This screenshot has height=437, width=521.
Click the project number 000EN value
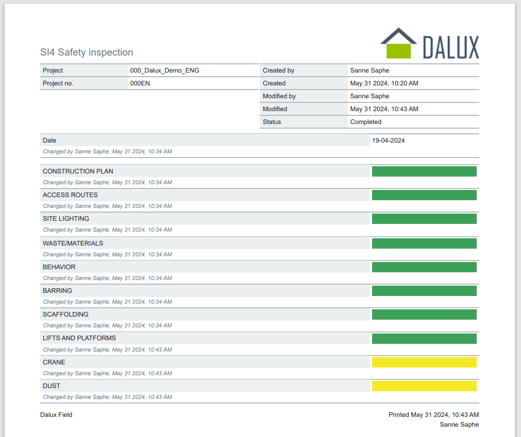coord(140,83)
